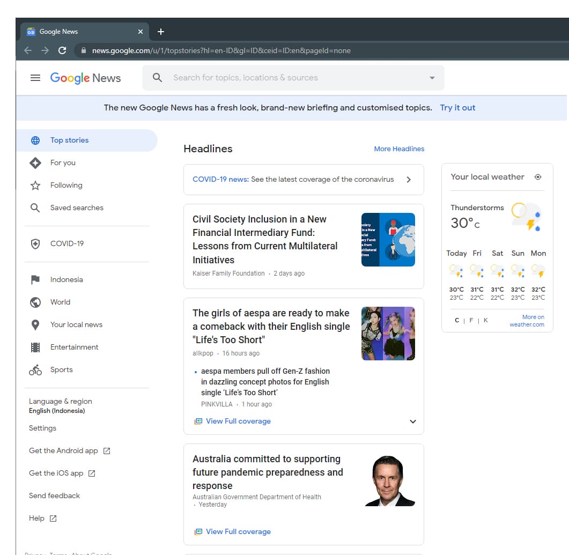Open a new browser tab
Screen dimensions: 569x555
161,32
